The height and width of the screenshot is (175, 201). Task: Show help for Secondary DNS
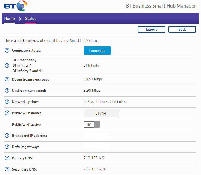7,170
